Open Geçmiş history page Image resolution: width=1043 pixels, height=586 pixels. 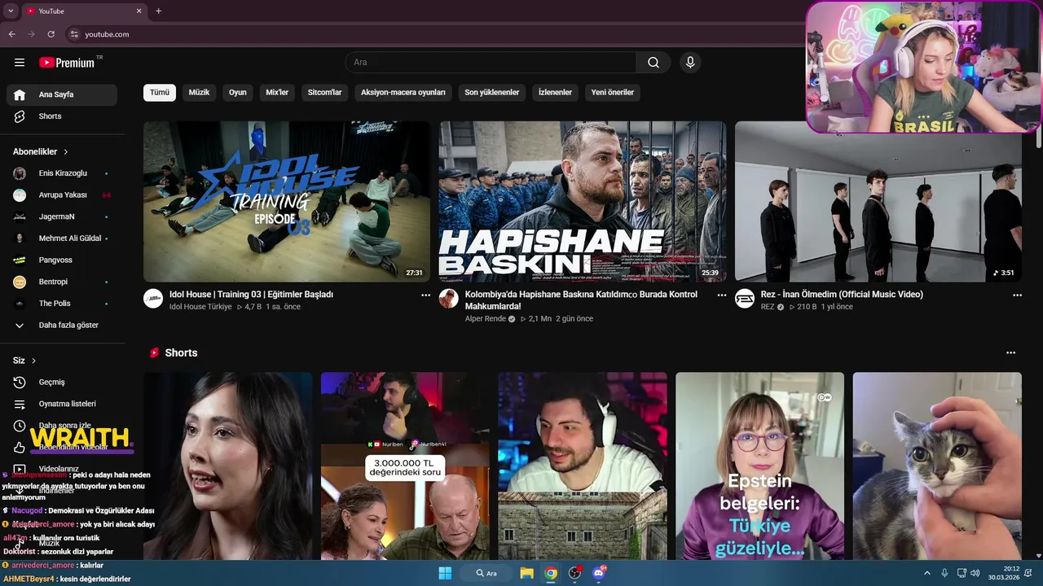[62, 382]
